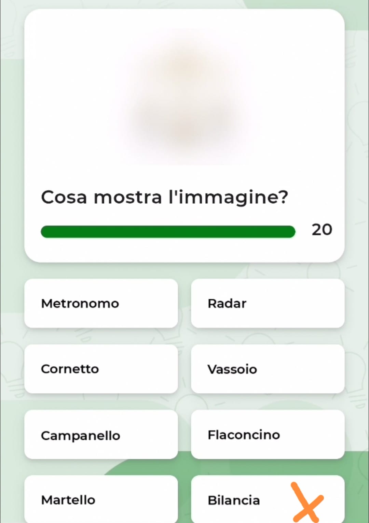Screen dimensions: 369x523
Task: Pick the Martello answer
Action: coord(101,499)
